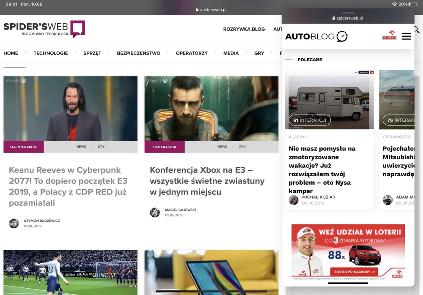Click the Autoblog logo in slide-over window
Viewport: 423px width, 295px height.
tap(316, 36)
